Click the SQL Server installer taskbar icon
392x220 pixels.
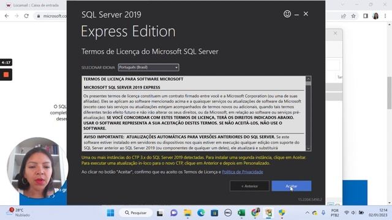(269, 213)
